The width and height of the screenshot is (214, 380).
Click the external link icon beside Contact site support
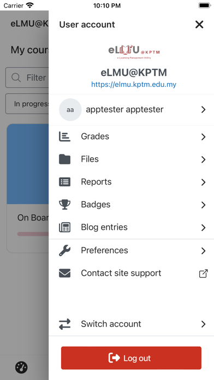coord(203,274)
